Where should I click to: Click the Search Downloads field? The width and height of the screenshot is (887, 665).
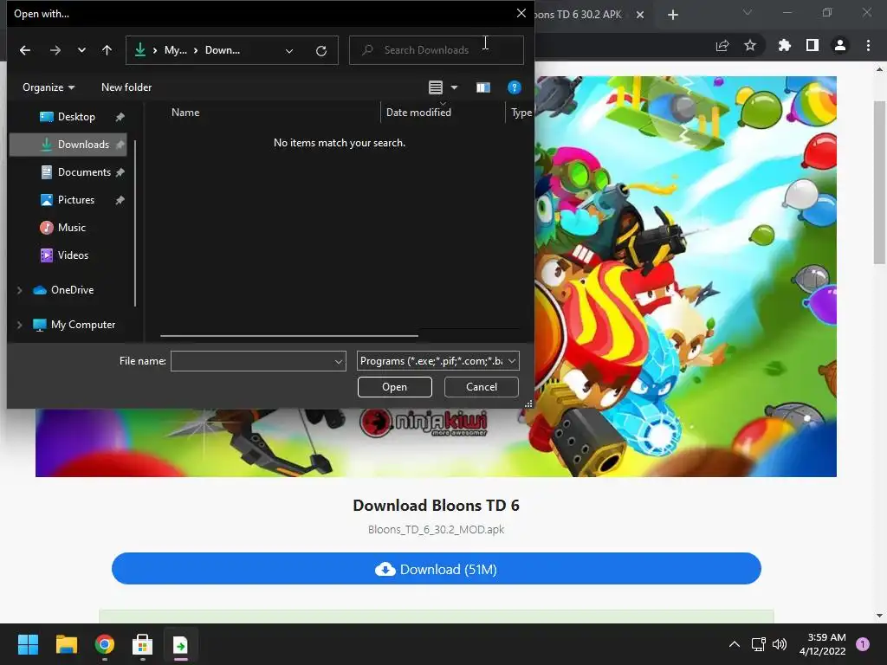pyautogui.click(x=437, y=50)
